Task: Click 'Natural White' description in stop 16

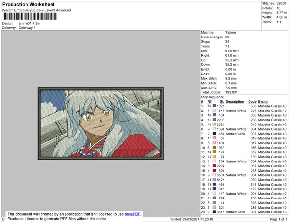Action: (x=236, y=175)
